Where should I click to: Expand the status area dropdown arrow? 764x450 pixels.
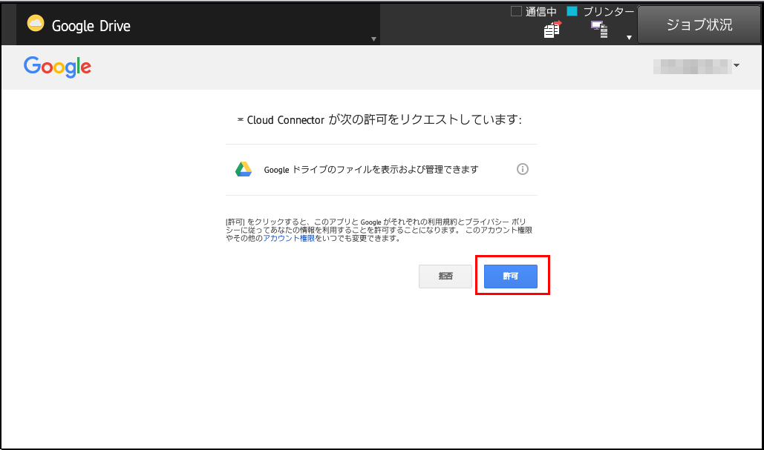click(x=629, y=38)
